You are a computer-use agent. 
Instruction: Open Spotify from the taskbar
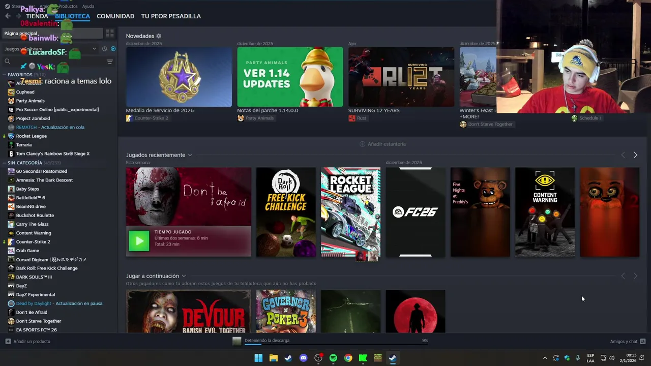tap(333, 358)
